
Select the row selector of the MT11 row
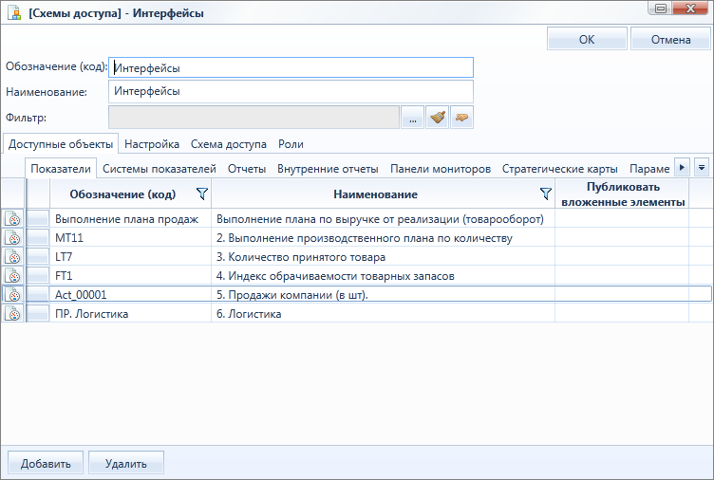point(38,238)
